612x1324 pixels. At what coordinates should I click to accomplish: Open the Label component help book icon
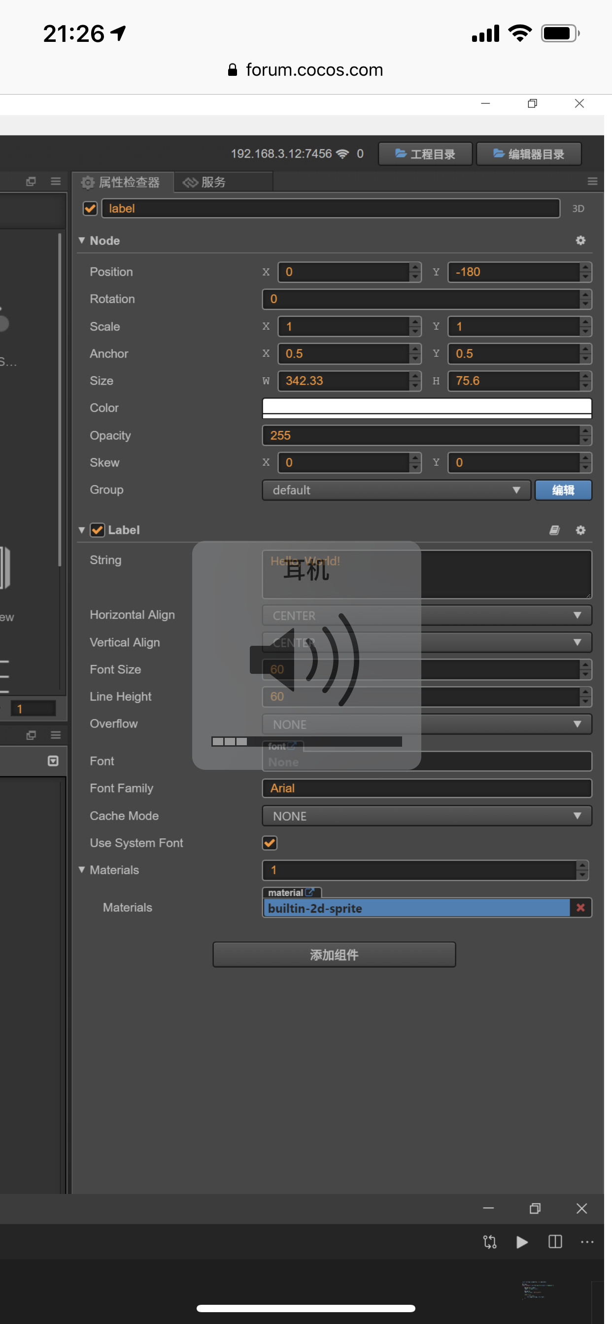[554, 530]
